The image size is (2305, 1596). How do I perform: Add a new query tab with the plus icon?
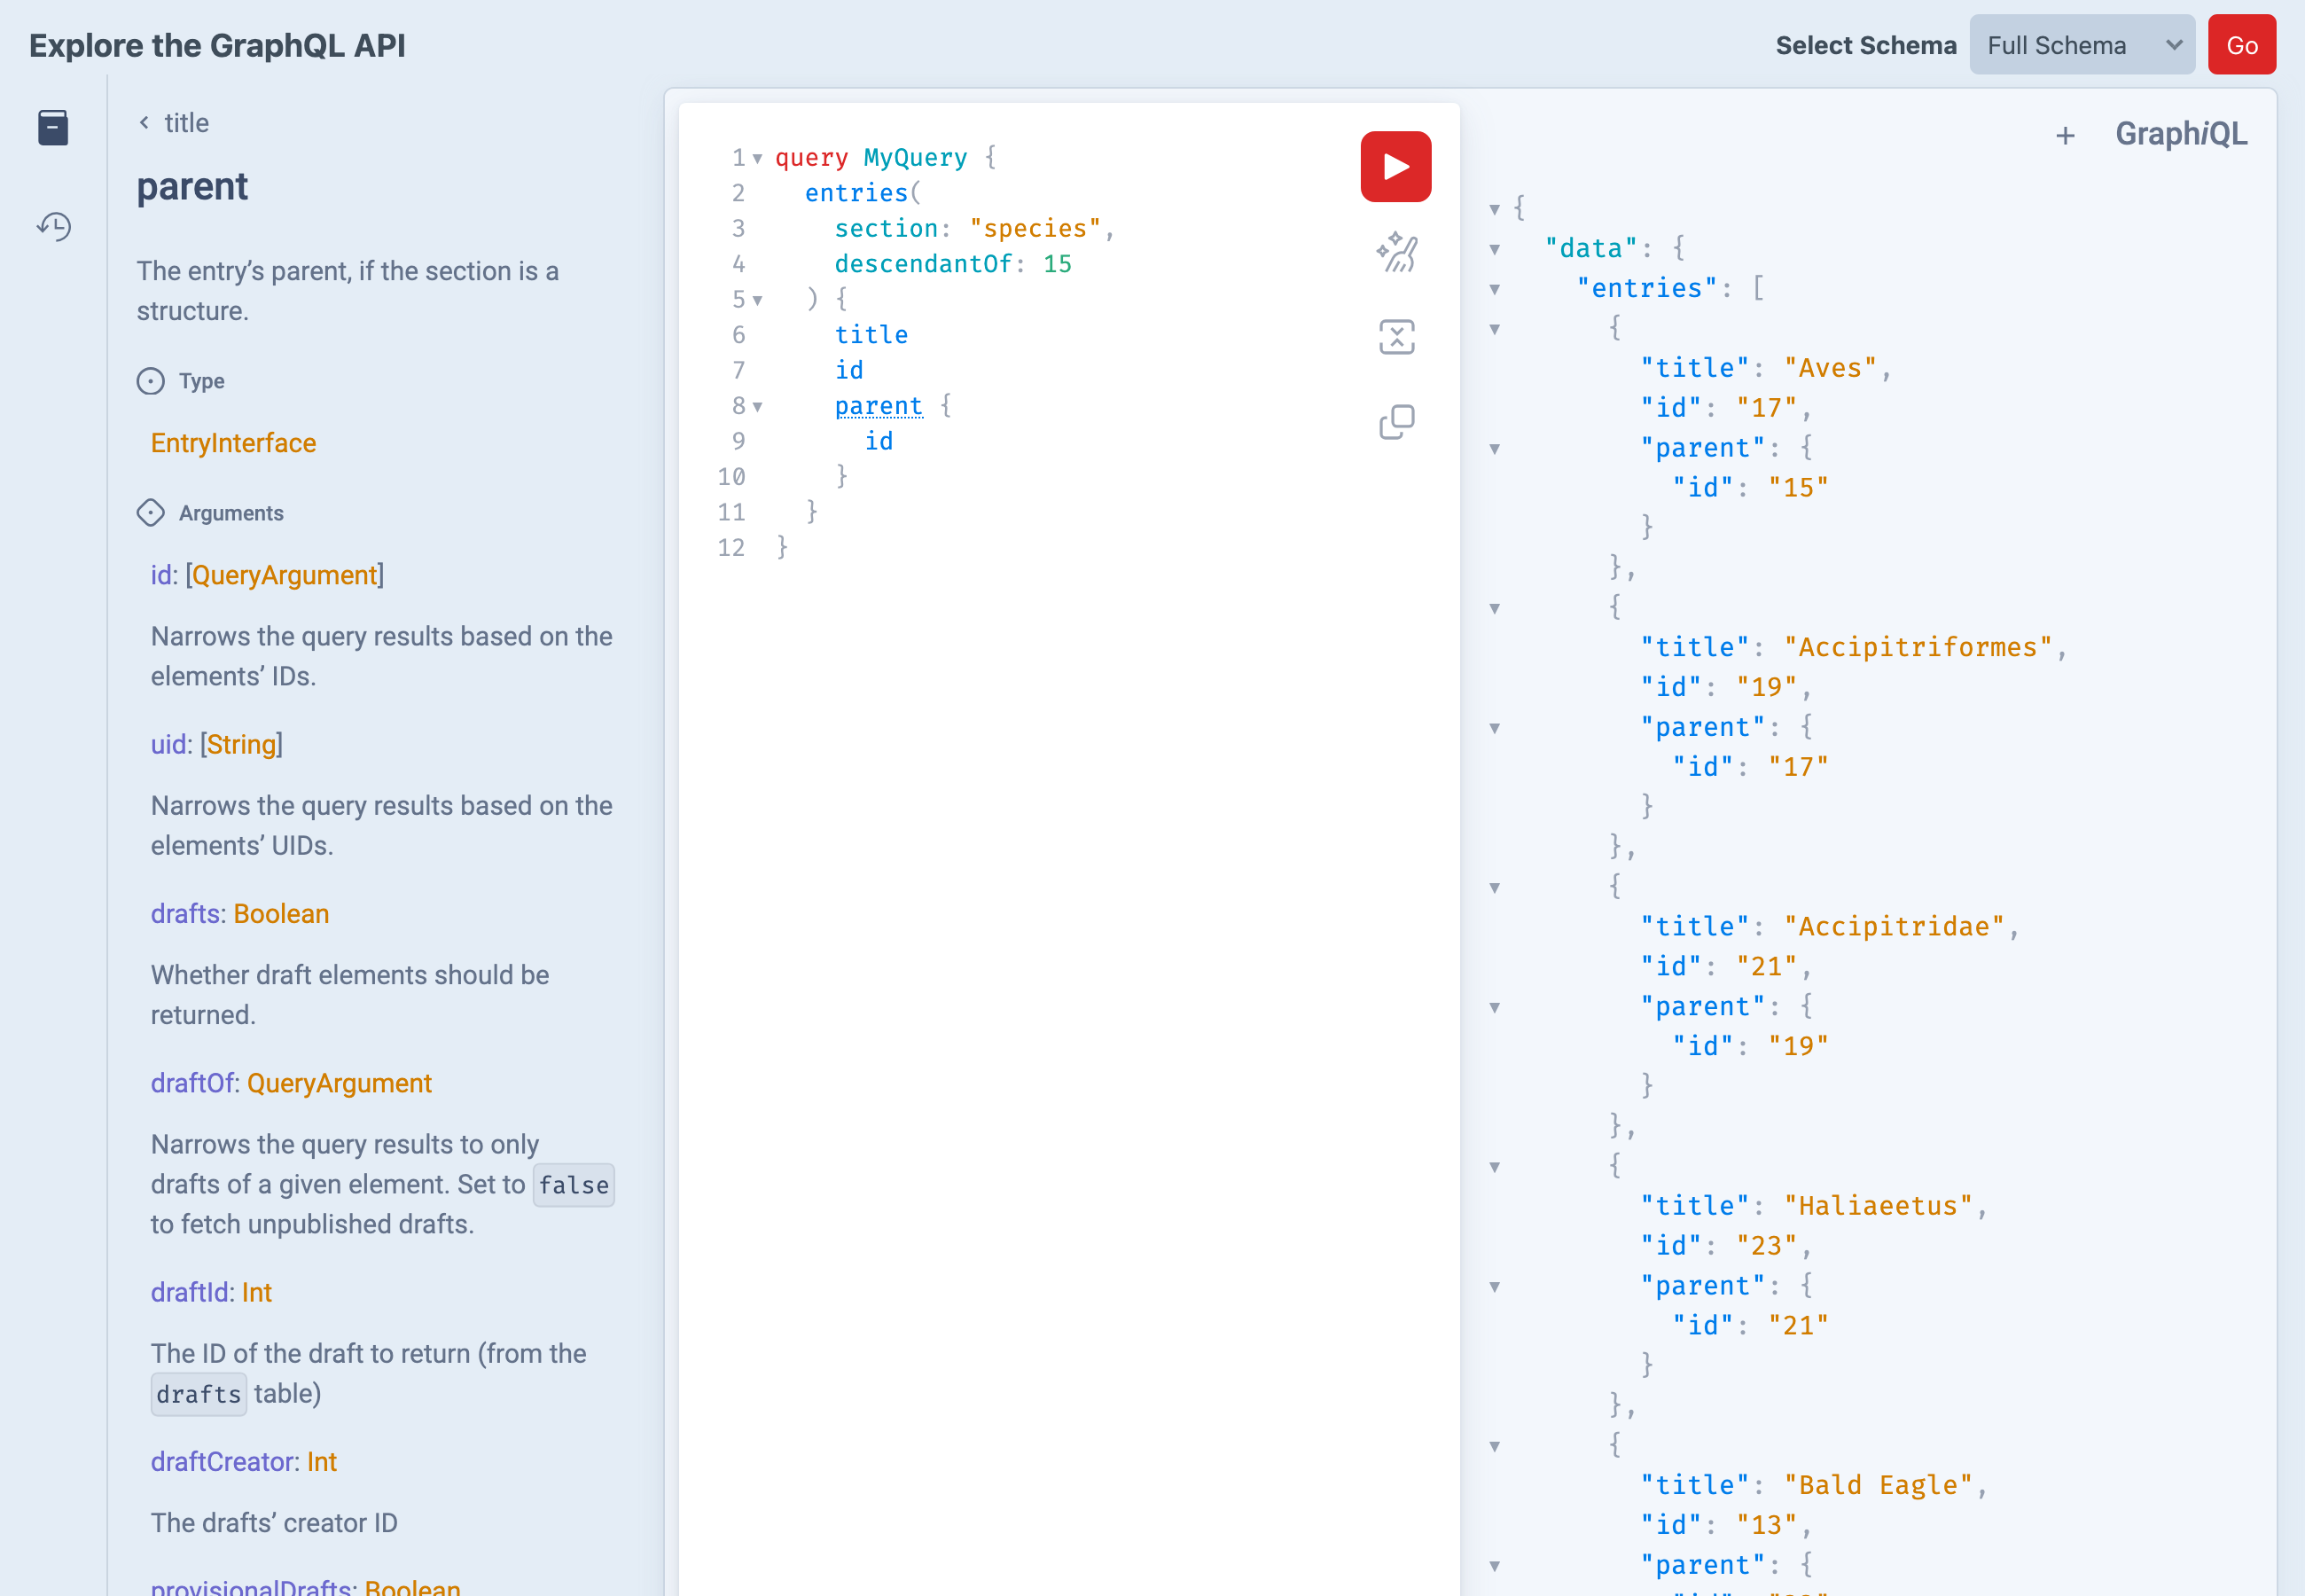tap(2065, 135)
